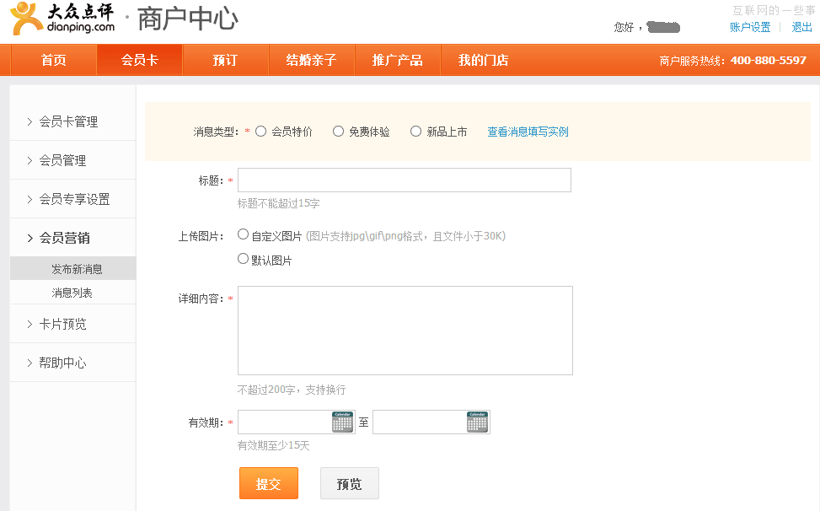
Task: Open the start date calendar picker
Action: (x=340, y=422)
